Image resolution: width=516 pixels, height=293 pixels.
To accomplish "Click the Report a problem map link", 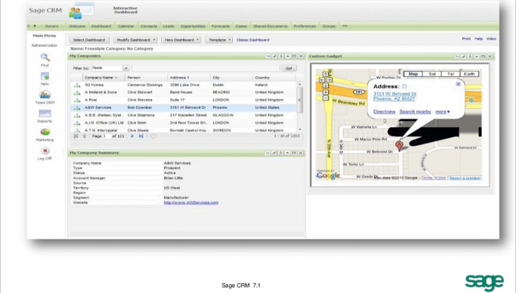I will (x=465, y=178).
